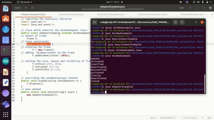Click the terminal window title text
This screenshot has height=120, width=214.
(x=135, y=22)
